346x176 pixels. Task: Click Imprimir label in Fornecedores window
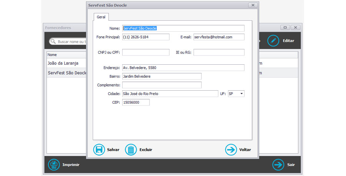tap(71, 165)
